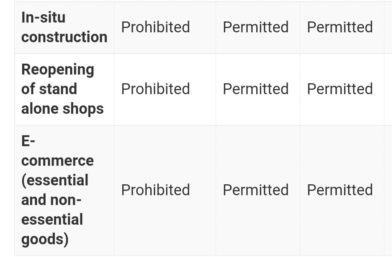Select first 'Permitted' in stand alone shops row
Image resolution: width=392 pixels, height=257 pixels.
click(256, 89)
